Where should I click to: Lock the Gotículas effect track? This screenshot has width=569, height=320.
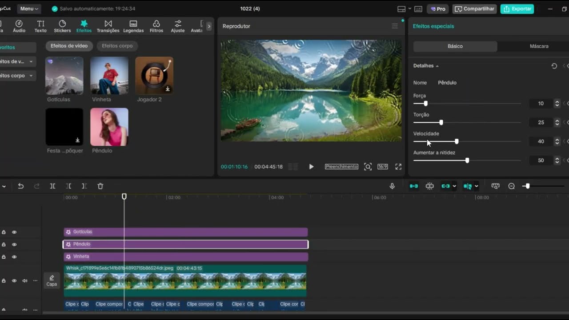[x=4, y=232]
